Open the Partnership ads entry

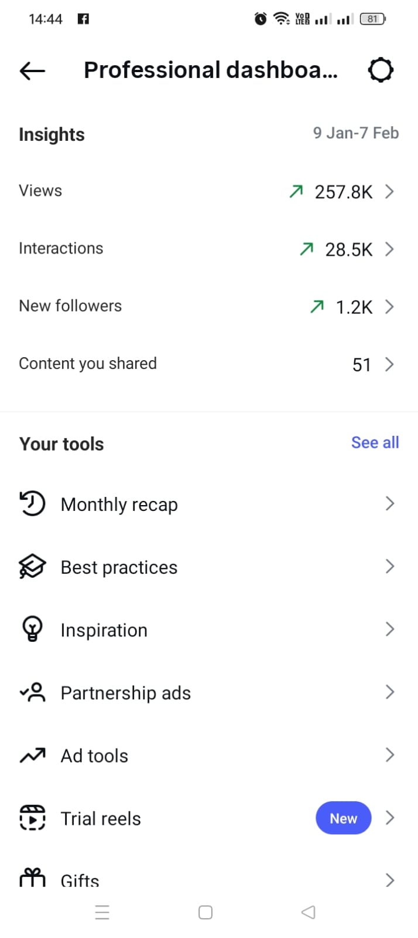click(x=126, y=693)
